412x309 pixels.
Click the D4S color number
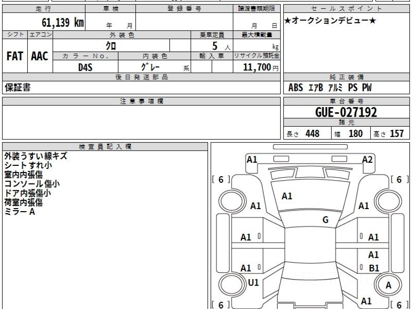85,67
